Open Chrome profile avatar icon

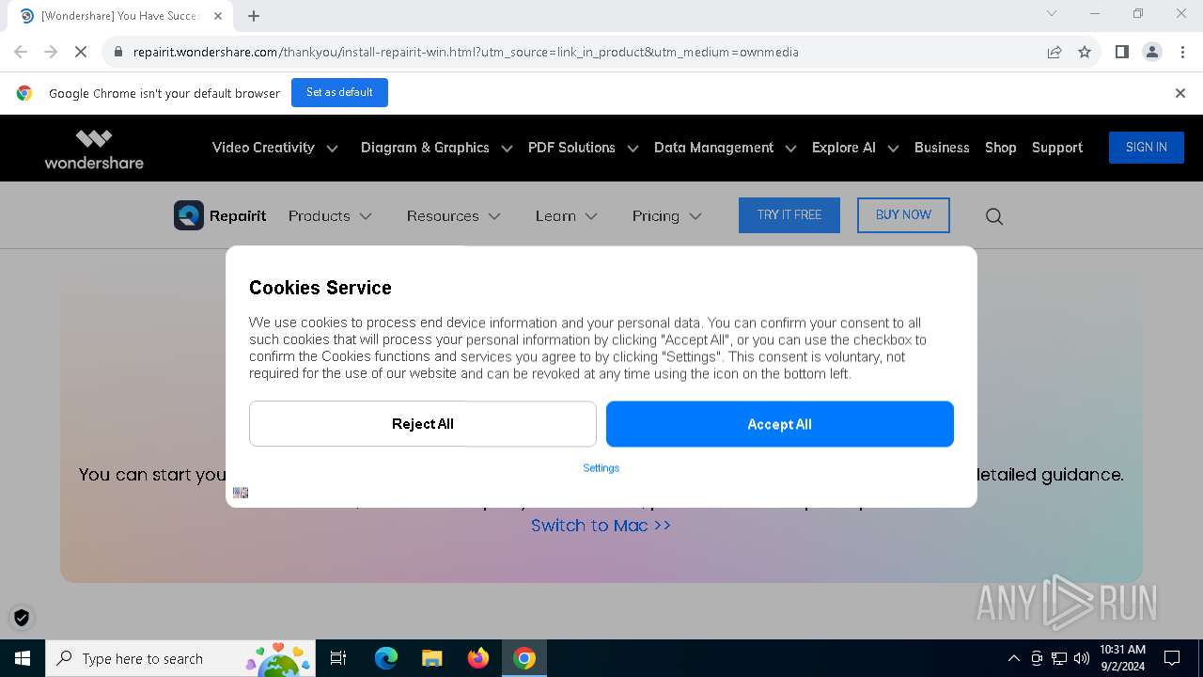[1152, 52]
